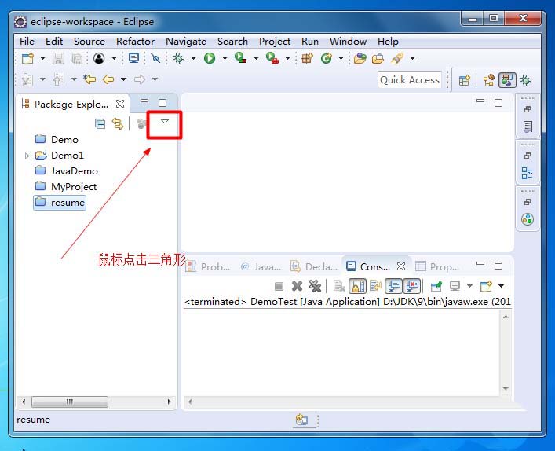The height and width of the screenshot is (451, 555).
Task: Click the Package Explorer horizontal scrollbar thumb
Action: 70,401
